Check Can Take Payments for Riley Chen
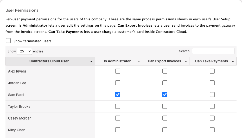Screen dimensions: 242x138 [212, 130]
